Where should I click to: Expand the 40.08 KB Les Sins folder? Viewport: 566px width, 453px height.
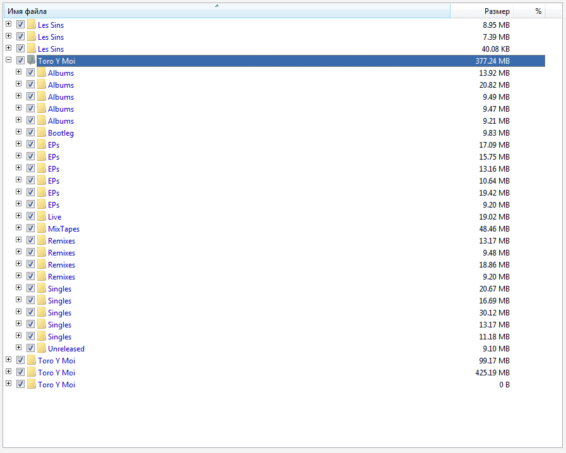coord(8,49)
